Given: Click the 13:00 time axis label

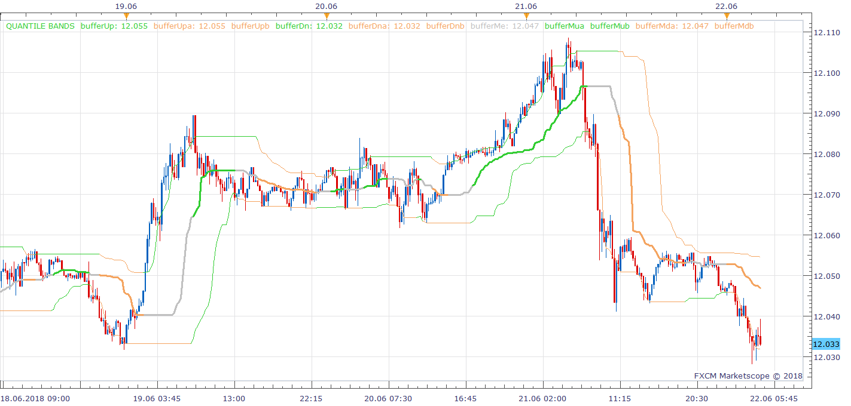Looking at the screenshot, I should point(234,398).
